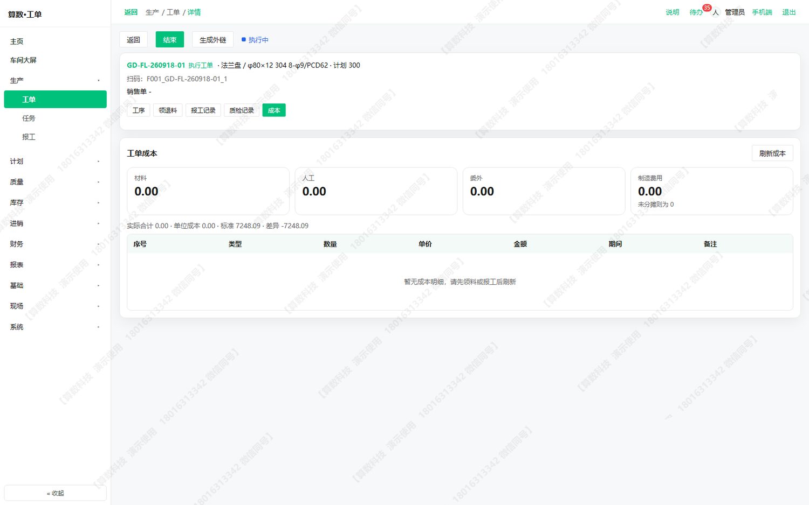Open the 报工记录 tab
This screenshot has height=505, width=809.
point(203,110)
